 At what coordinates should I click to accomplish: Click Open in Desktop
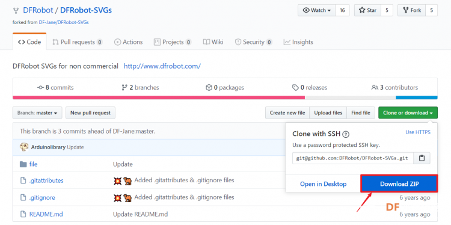click(x=324, y=184)
